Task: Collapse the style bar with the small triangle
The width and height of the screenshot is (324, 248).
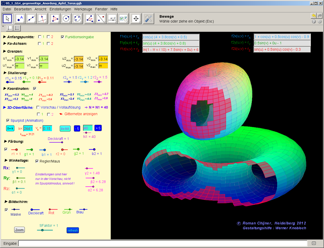Action: tap(3, 27)
